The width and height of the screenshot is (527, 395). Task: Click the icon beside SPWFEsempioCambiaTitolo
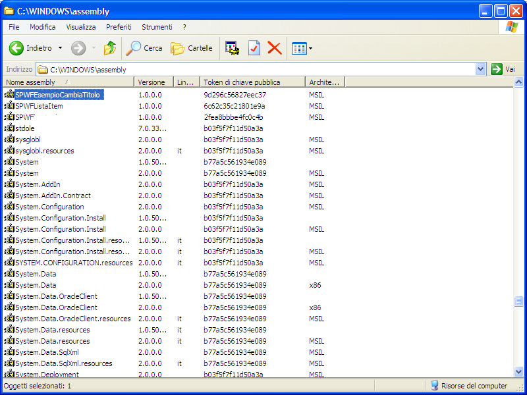9,95
